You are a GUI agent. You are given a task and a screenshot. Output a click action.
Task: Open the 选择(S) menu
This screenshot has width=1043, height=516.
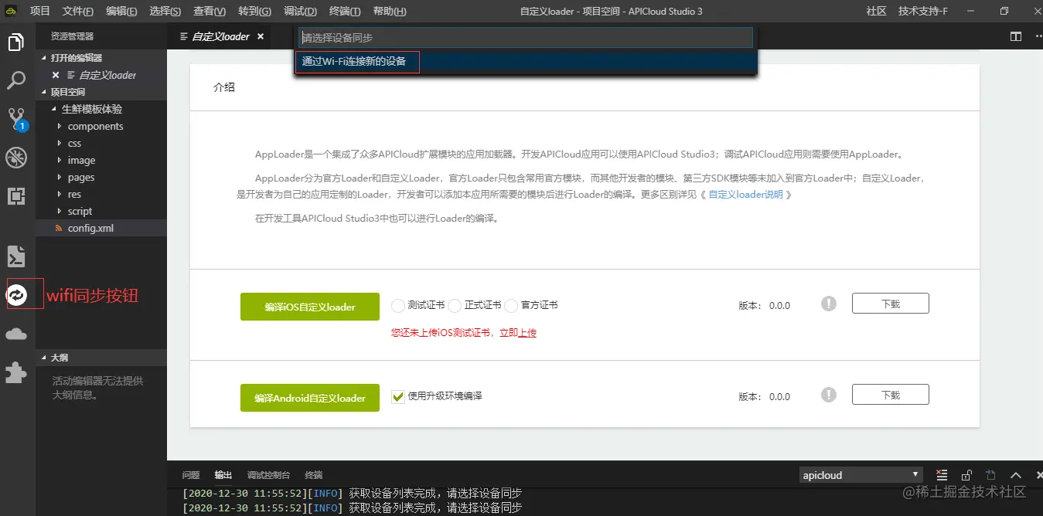click(x=165, y=12)
